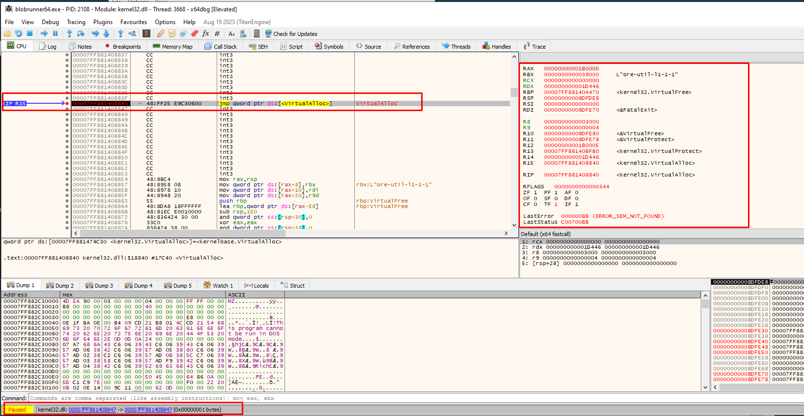Click the Pause toolbar icon
The height and width of the screenshot is (416, 804).
click(55, 33)
